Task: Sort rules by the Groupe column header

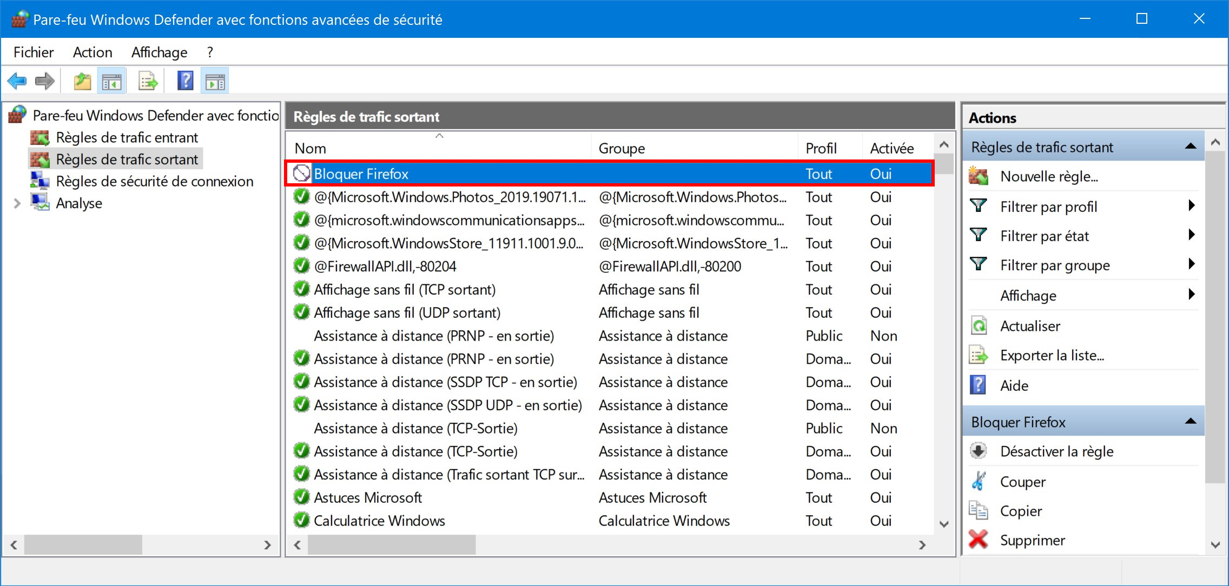Action: pyautogui.click(x=695, y=148)
